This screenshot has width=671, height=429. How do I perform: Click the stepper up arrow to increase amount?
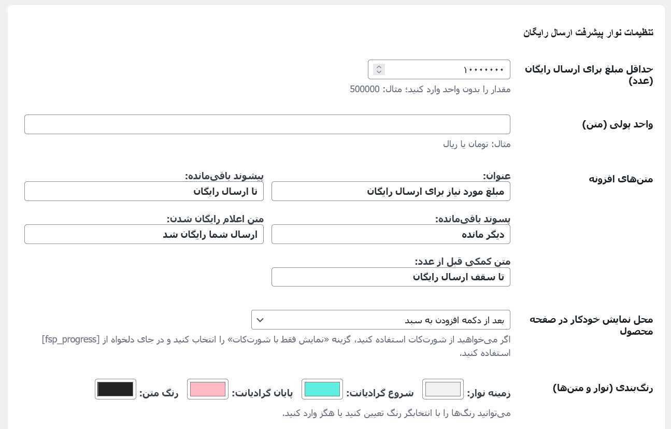click(x=379, y=67)
